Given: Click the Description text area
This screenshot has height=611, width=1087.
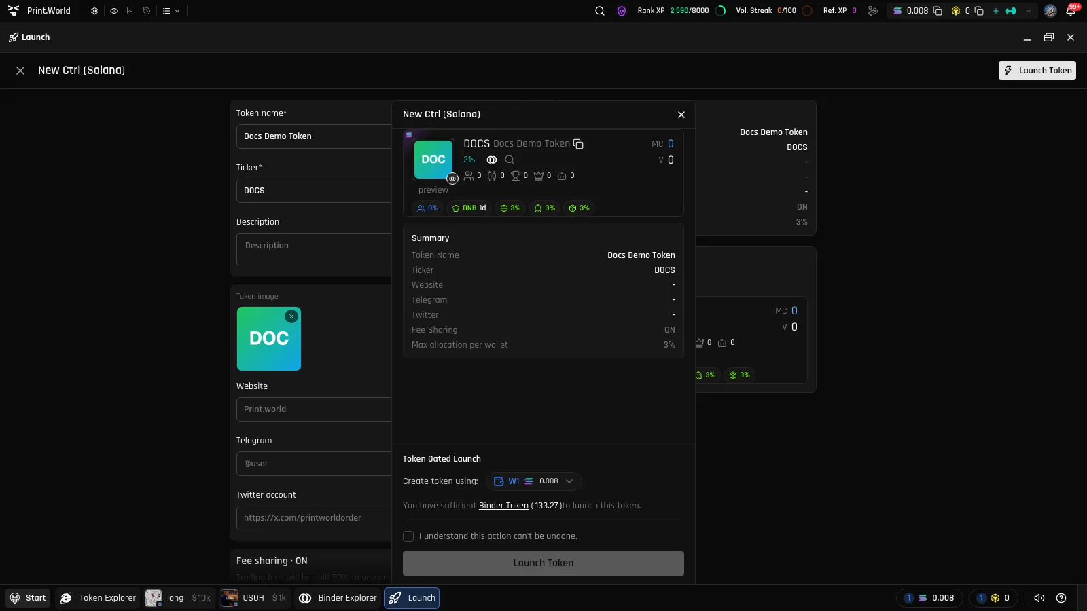Looking at the screenshot, I should click(314, 249).
